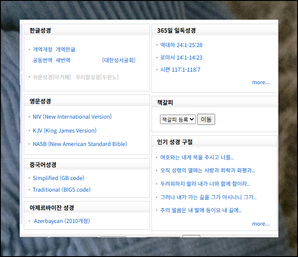The height and width of the screenshot is (257, 298).
Task: Expand the 책갈피 등록 dropdown
Action: [x=178, y=120]
